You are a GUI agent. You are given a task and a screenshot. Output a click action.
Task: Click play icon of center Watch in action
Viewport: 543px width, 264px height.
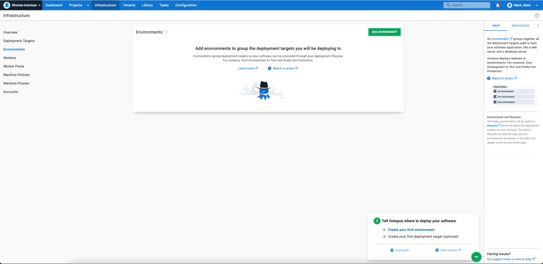pyautogui.click(x=269, y=68)
